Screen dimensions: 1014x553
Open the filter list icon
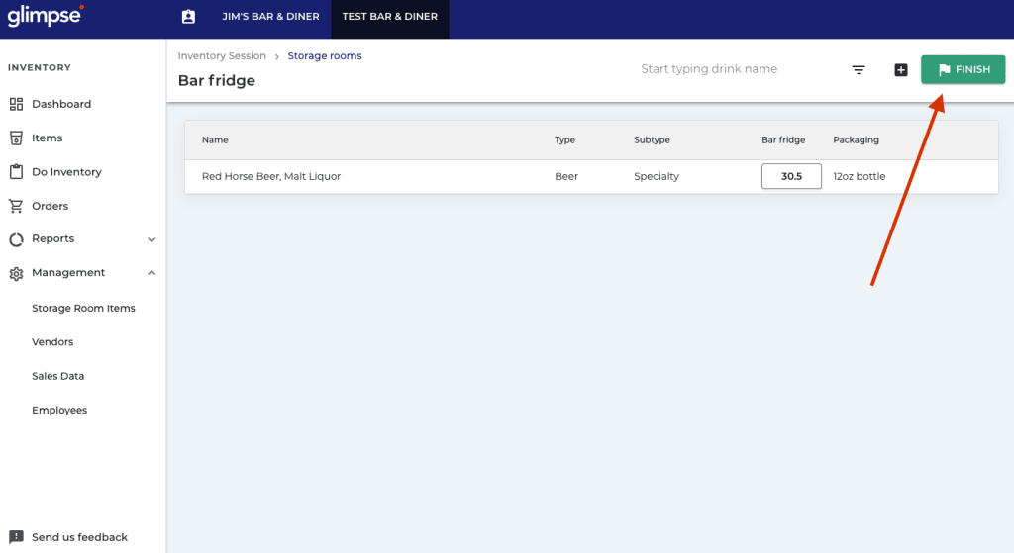click(x=859, y=70)
